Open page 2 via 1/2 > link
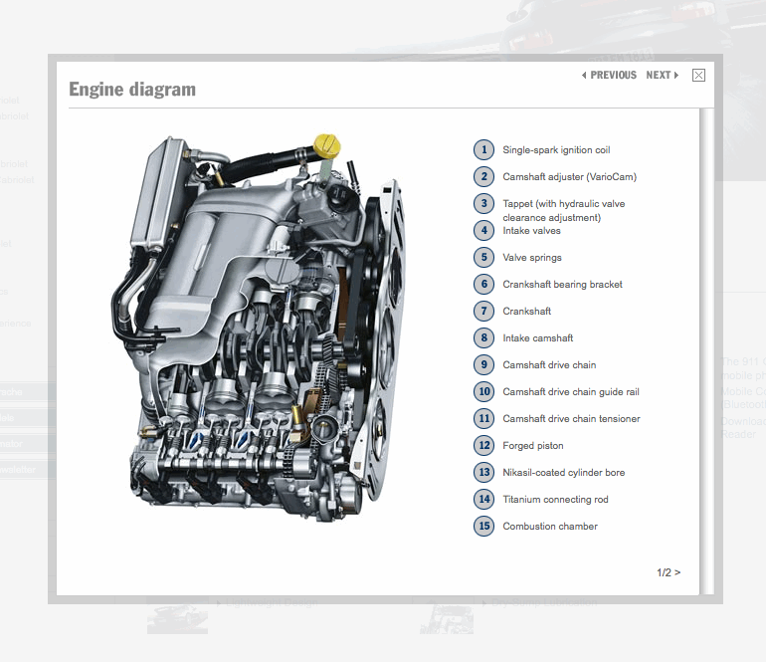Viewport: 766px width, 662px height. 669,572
